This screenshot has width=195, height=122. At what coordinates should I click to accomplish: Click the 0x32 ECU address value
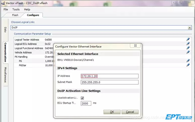48,44
